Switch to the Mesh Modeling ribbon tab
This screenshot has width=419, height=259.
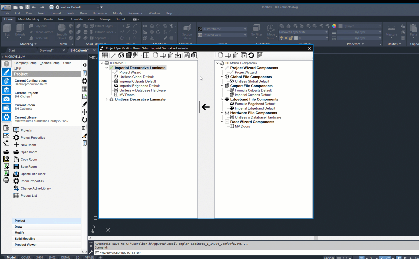(x=28, y=19)
